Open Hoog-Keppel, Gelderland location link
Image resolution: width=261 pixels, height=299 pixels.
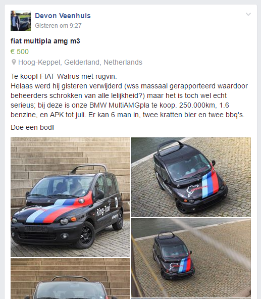(x=80, y=62)
